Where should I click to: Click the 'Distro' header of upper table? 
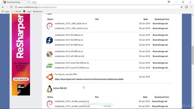[50, 19]
